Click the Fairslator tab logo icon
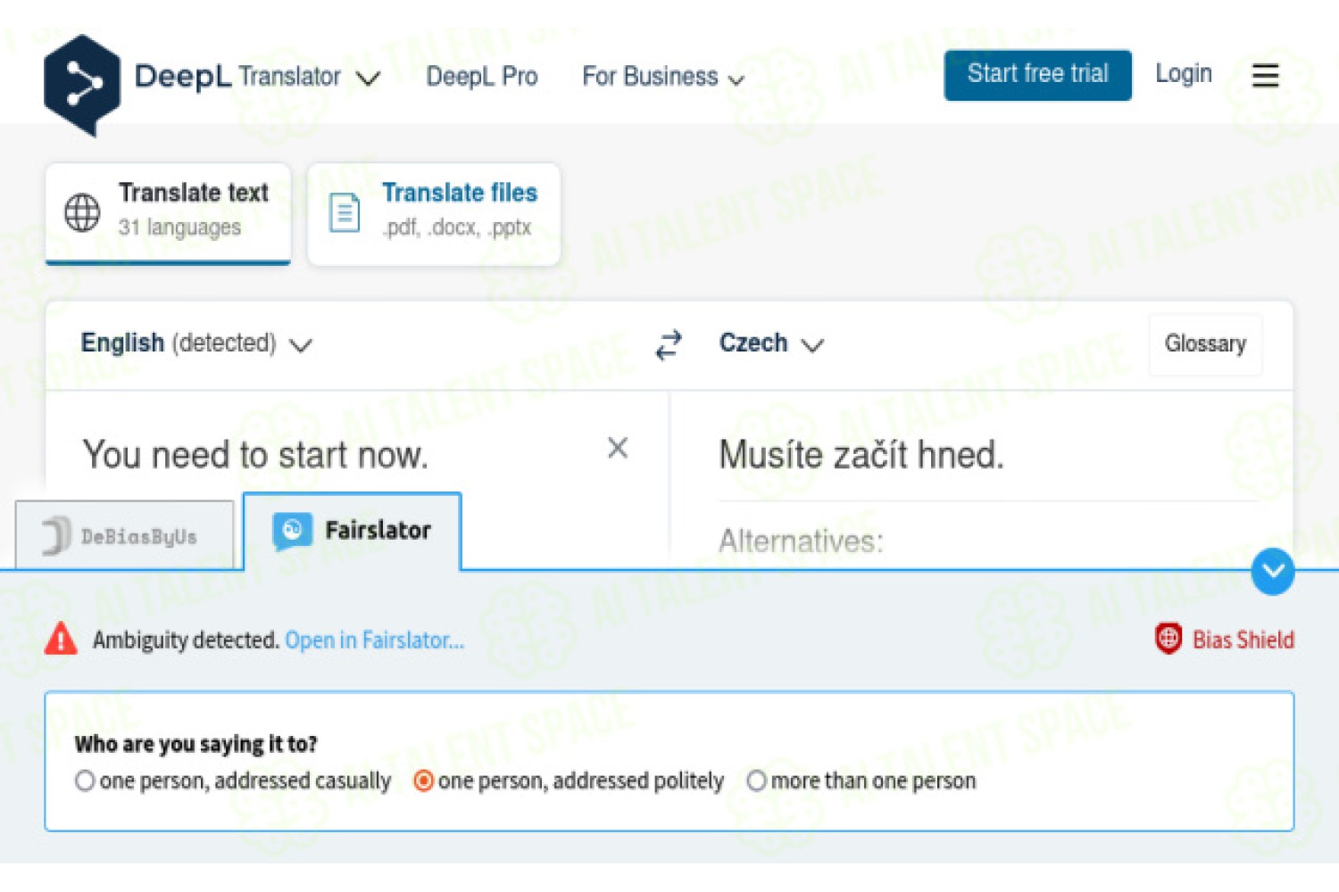1339x892 pixels. [292, 531]
